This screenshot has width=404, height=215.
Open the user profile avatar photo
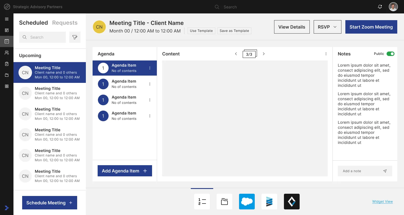pos(393,7)
